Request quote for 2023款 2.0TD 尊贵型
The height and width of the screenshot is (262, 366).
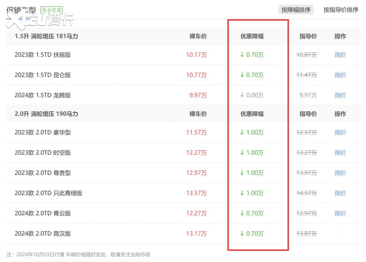(340, 173)
